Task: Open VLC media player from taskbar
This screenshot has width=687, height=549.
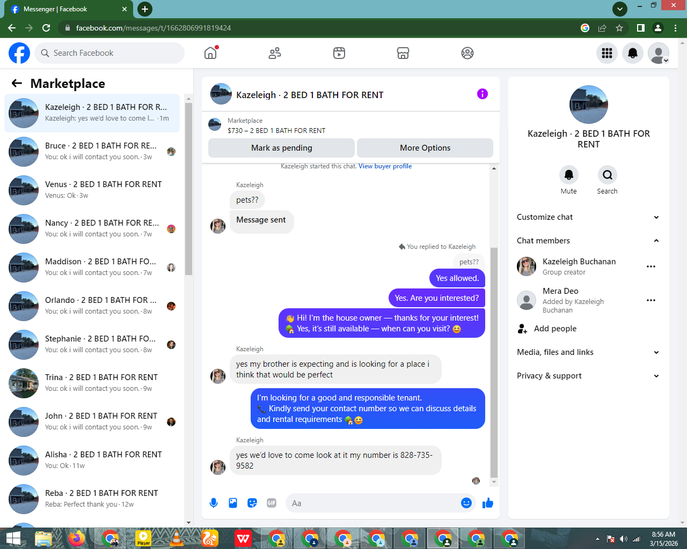Action: tap(177, 538)
